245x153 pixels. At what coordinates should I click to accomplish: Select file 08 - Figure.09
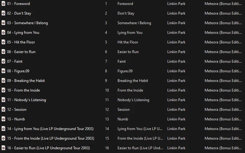18,71
